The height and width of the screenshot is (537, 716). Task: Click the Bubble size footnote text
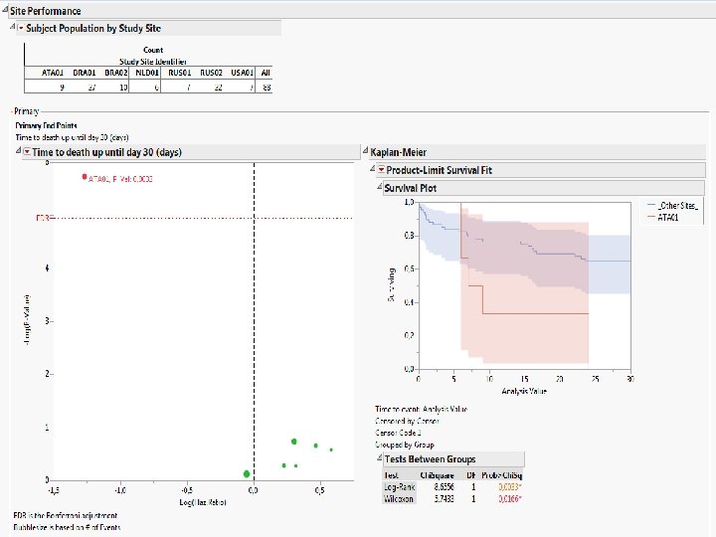67,527
